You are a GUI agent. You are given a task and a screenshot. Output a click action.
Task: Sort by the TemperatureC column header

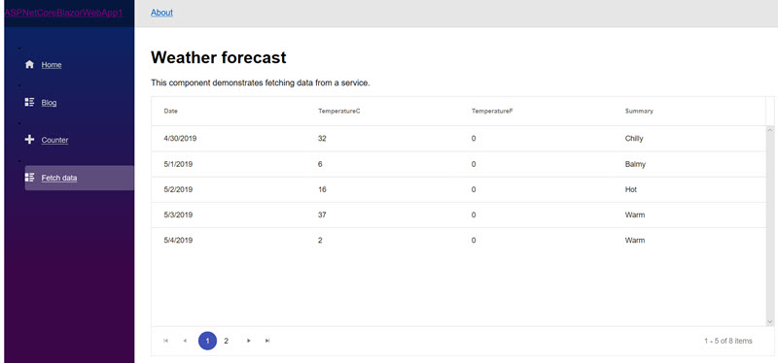pos(338,111)
